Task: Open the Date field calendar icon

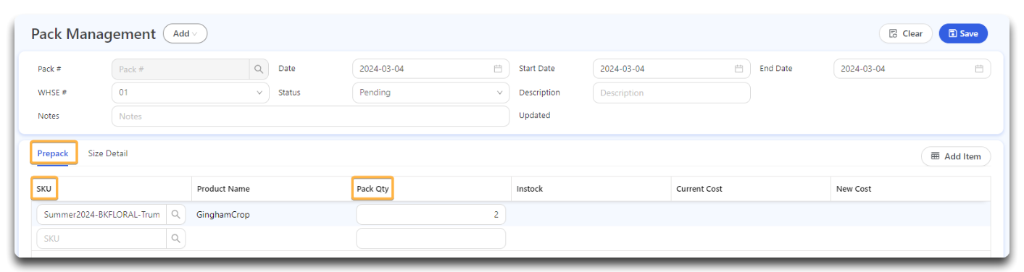Action: click(498, 69)
